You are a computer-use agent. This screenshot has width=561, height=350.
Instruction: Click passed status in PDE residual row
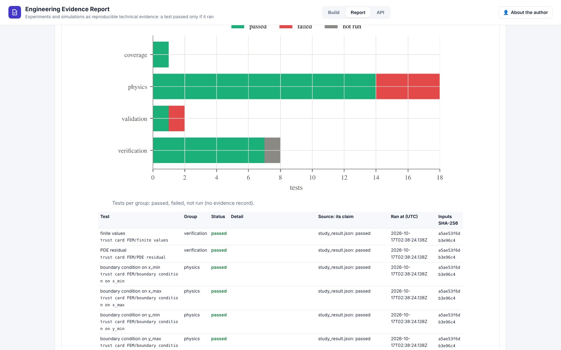click(x=219, y=250)
